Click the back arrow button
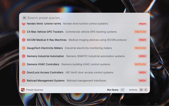 tap(24, 18)
